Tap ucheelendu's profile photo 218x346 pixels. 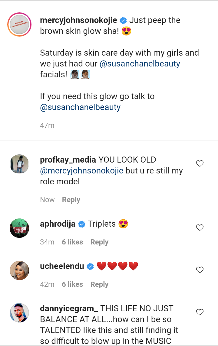click(x=19, y=270)
